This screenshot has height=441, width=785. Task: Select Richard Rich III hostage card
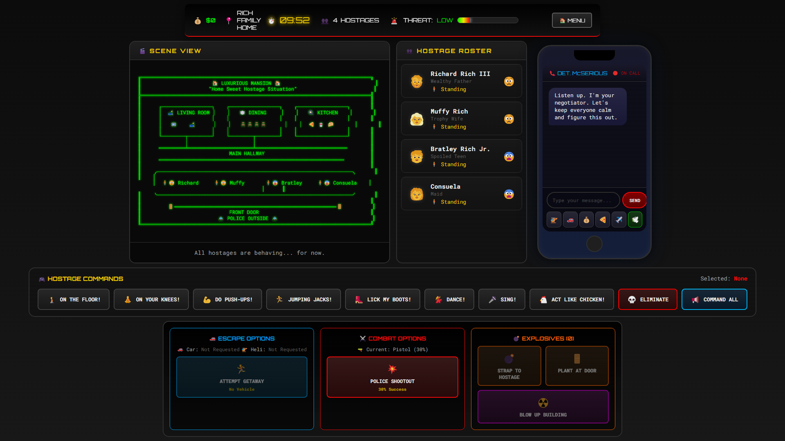[x=461, y=81]
